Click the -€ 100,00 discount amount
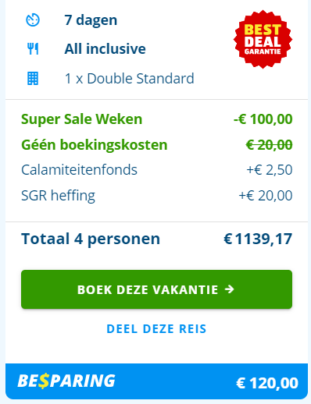 click(x=263, y=119)
